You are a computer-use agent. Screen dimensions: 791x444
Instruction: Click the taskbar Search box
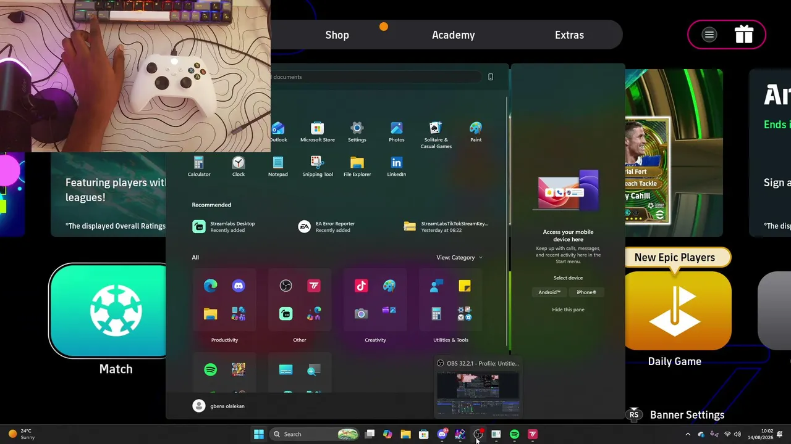[315, 434]
